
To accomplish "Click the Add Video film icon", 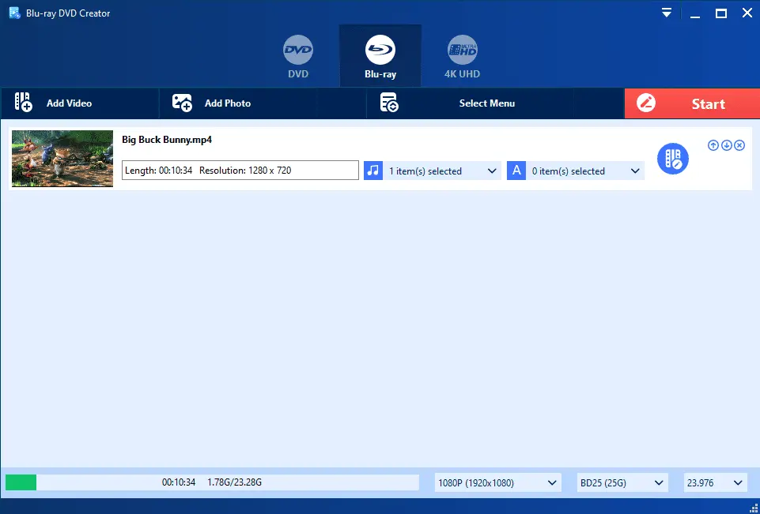I will pyautogui.click(x=23, y=103).
